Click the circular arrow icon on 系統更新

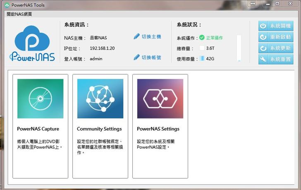point(263,48)
